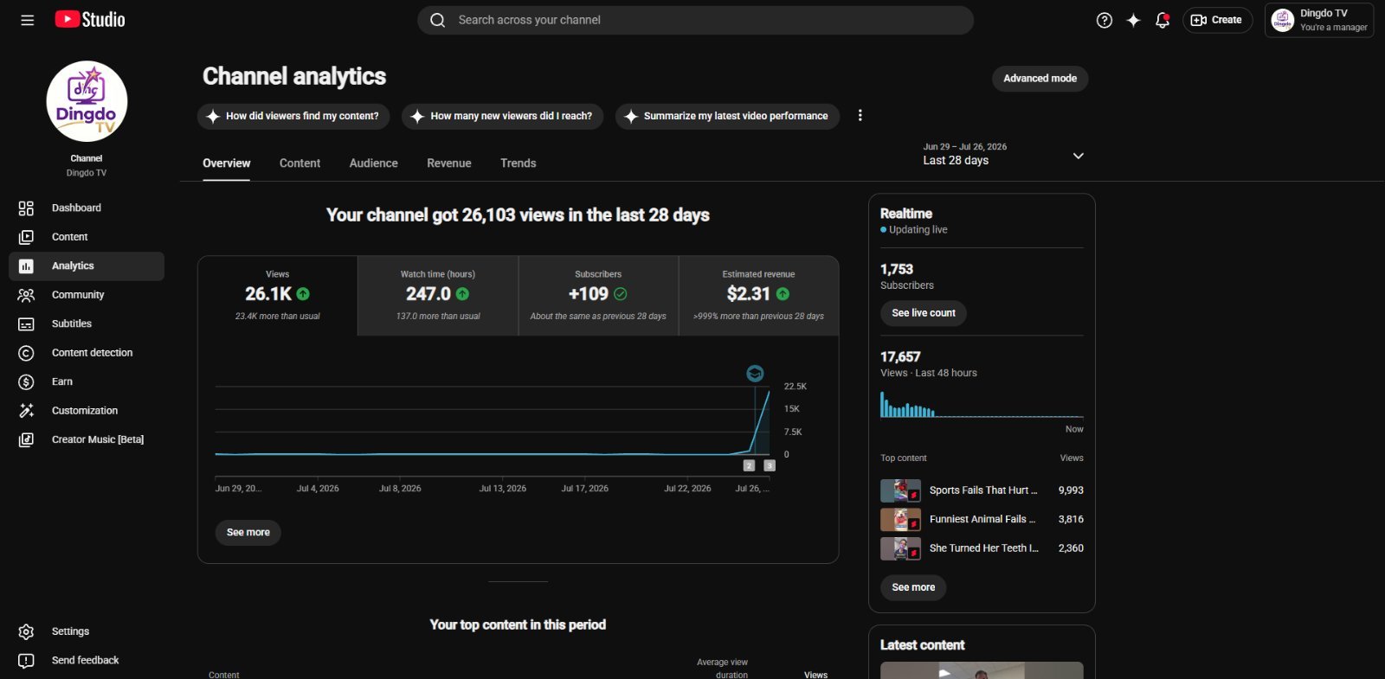Click the Ask Studio sparkle icon in header
The width and height of the screenshot is (1385, 679).
tap(1133, 20)
